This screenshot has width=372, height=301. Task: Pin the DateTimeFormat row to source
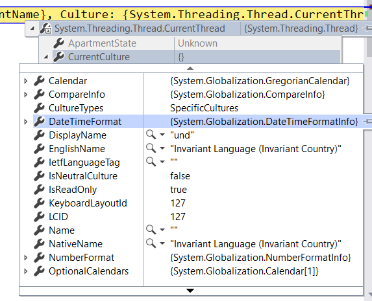tap(367, 122)
